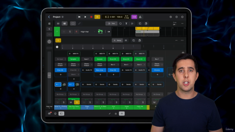Open the tempo and position display
Image resolution: width=235 pixels, height=132 pixels.
116,17
